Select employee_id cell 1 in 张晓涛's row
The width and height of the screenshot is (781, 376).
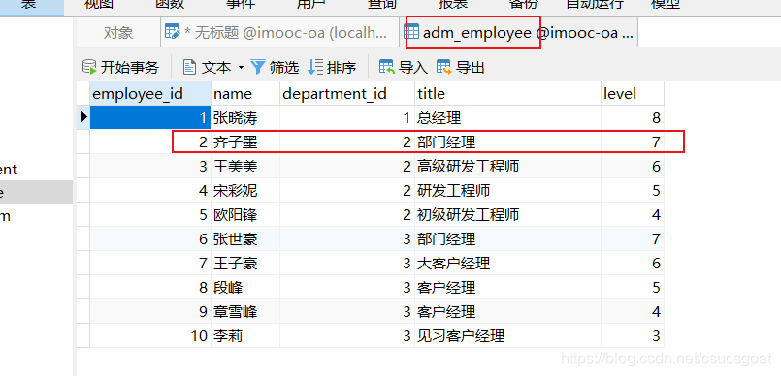150,118
